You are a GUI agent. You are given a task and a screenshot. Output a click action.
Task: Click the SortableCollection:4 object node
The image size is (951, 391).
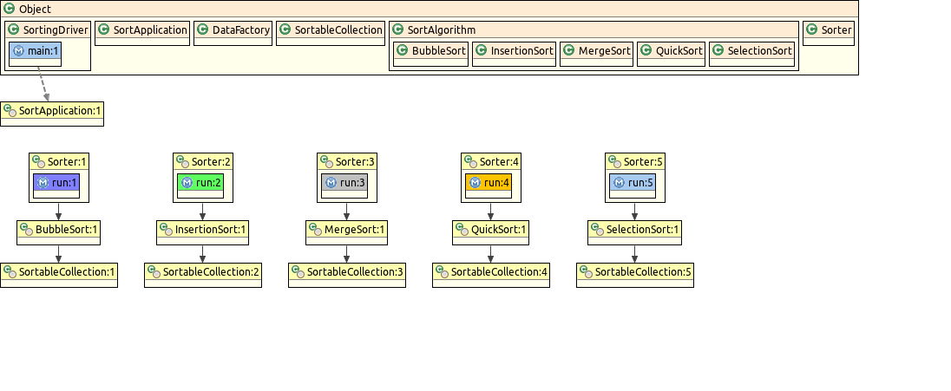click(491, 272)
